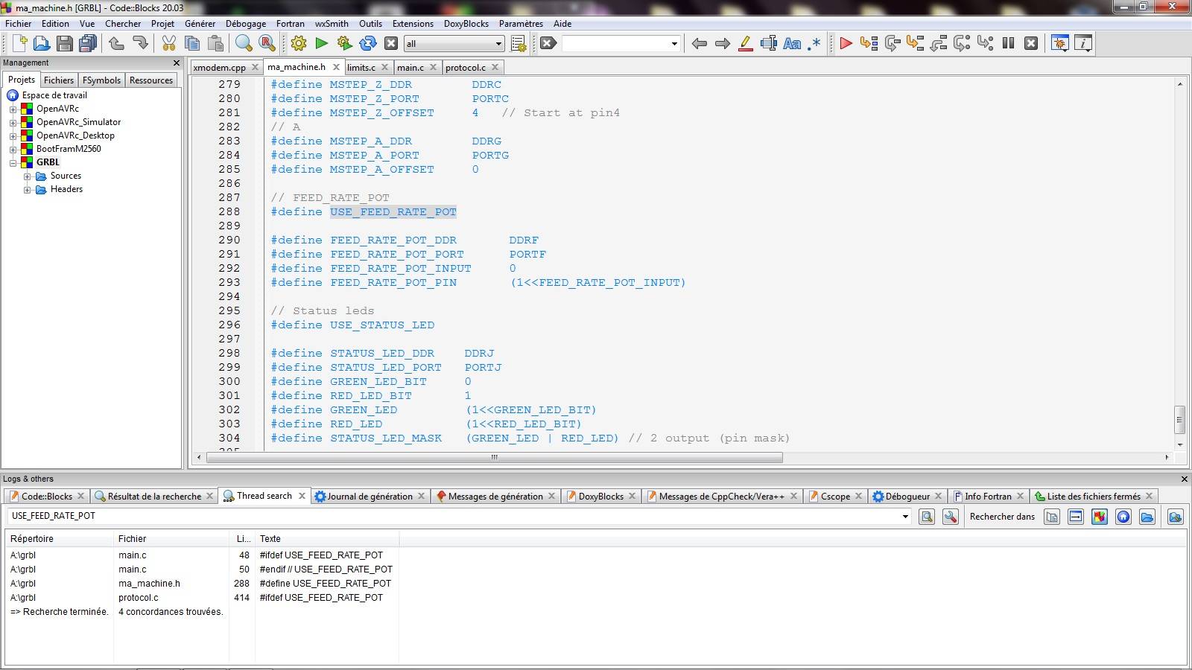Click the Build gear icon

299,43
